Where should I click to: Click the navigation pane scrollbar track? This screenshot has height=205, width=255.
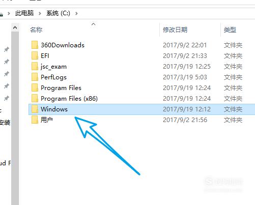(x=15, y=119)
